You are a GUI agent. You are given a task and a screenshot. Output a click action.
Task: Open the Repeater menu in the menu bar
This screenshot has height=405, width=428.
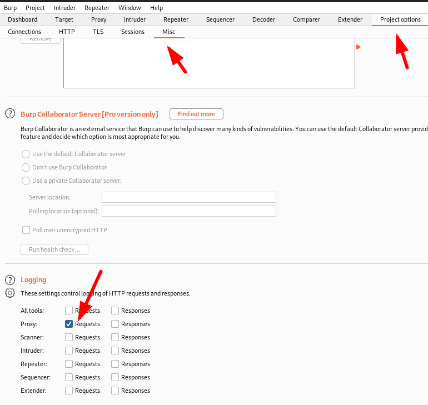click(x=97, y=8)
